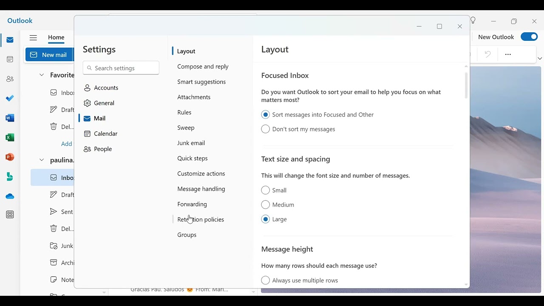Expand the ribbon using the chevron at right
The height and width of the screenshot is (306, 544).
pyautogui.click(x=540, y=58)
